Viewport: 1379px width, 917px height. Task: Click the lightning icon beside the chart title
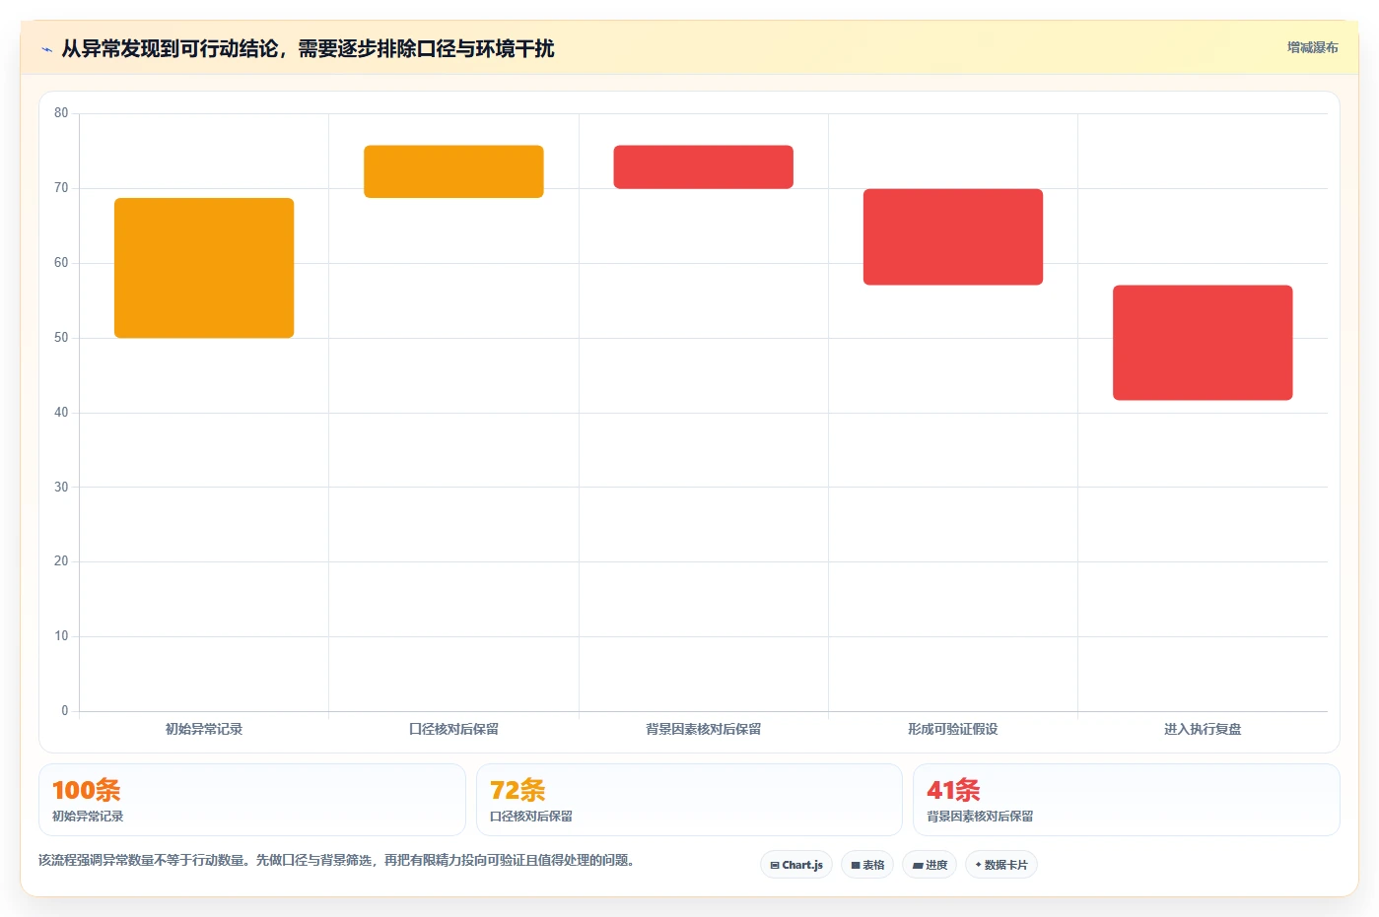[46, 49]
